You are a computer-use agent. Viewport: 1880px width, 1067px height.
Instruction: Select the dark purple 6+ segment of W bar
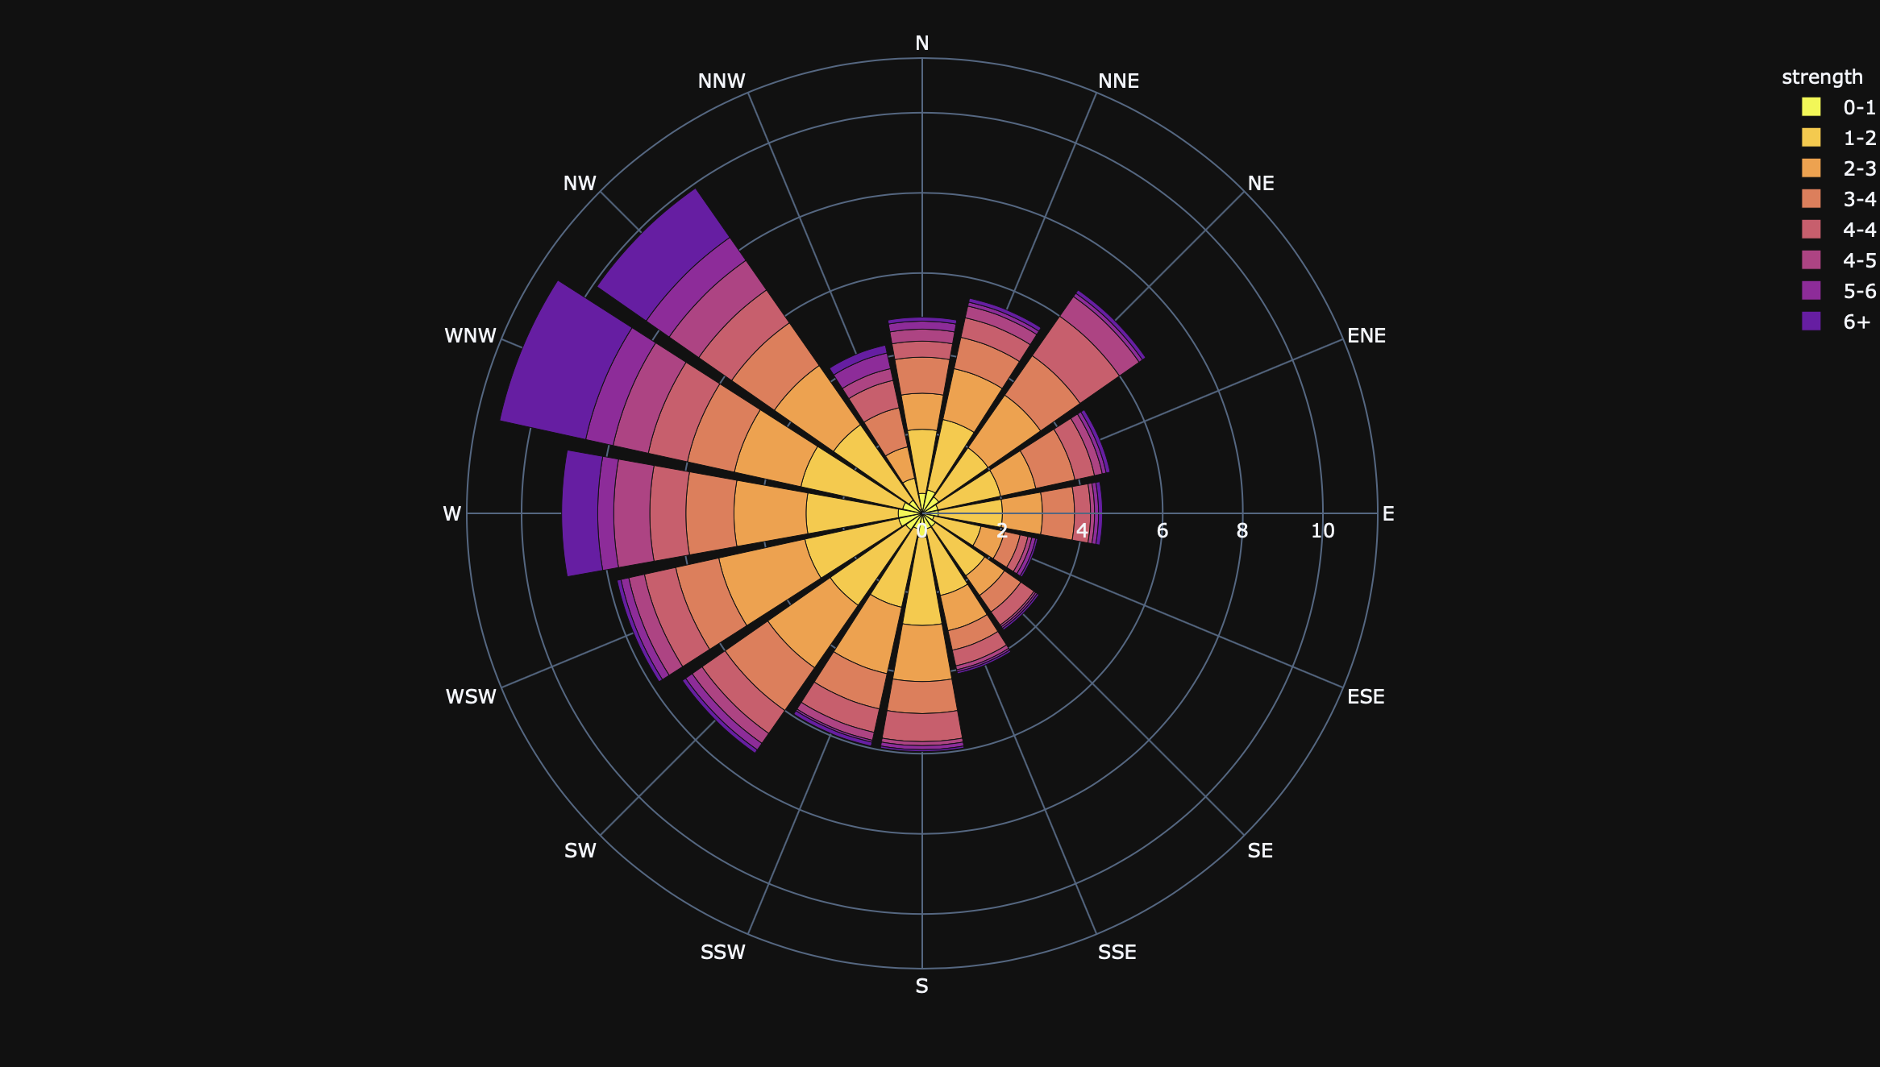(582, 513)
